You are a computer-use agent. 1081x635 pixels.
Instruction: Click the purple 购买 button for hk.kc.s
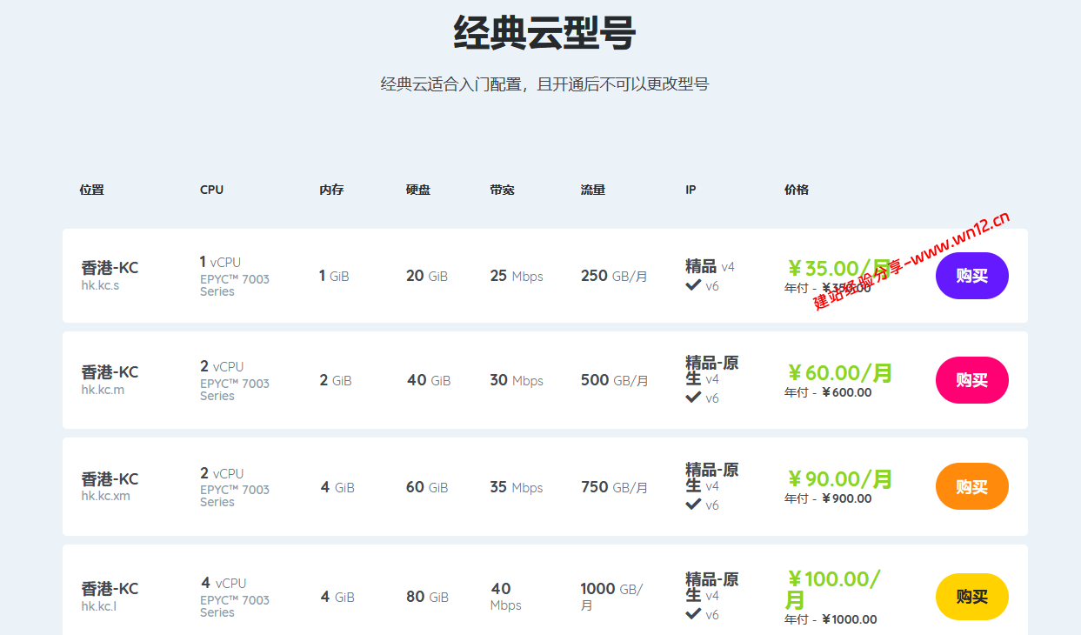pyautogui.click(x=972, y=276)
